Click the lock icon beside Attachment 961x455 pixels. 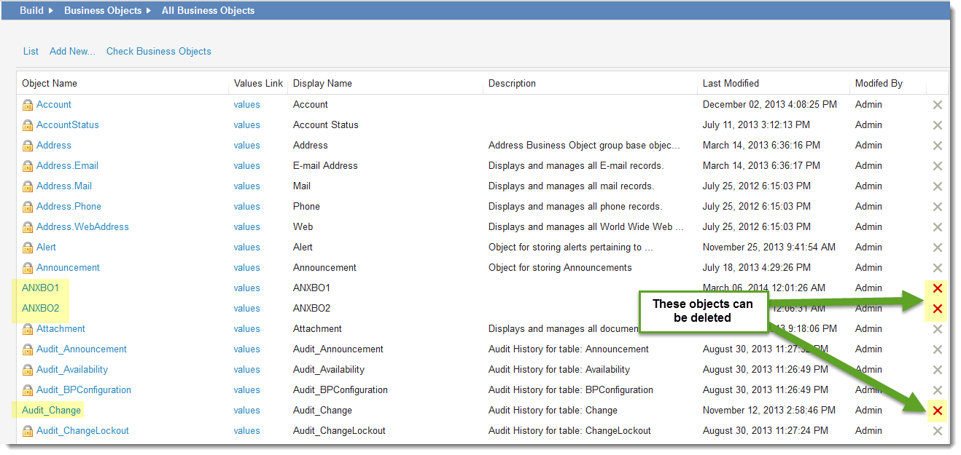28,328
